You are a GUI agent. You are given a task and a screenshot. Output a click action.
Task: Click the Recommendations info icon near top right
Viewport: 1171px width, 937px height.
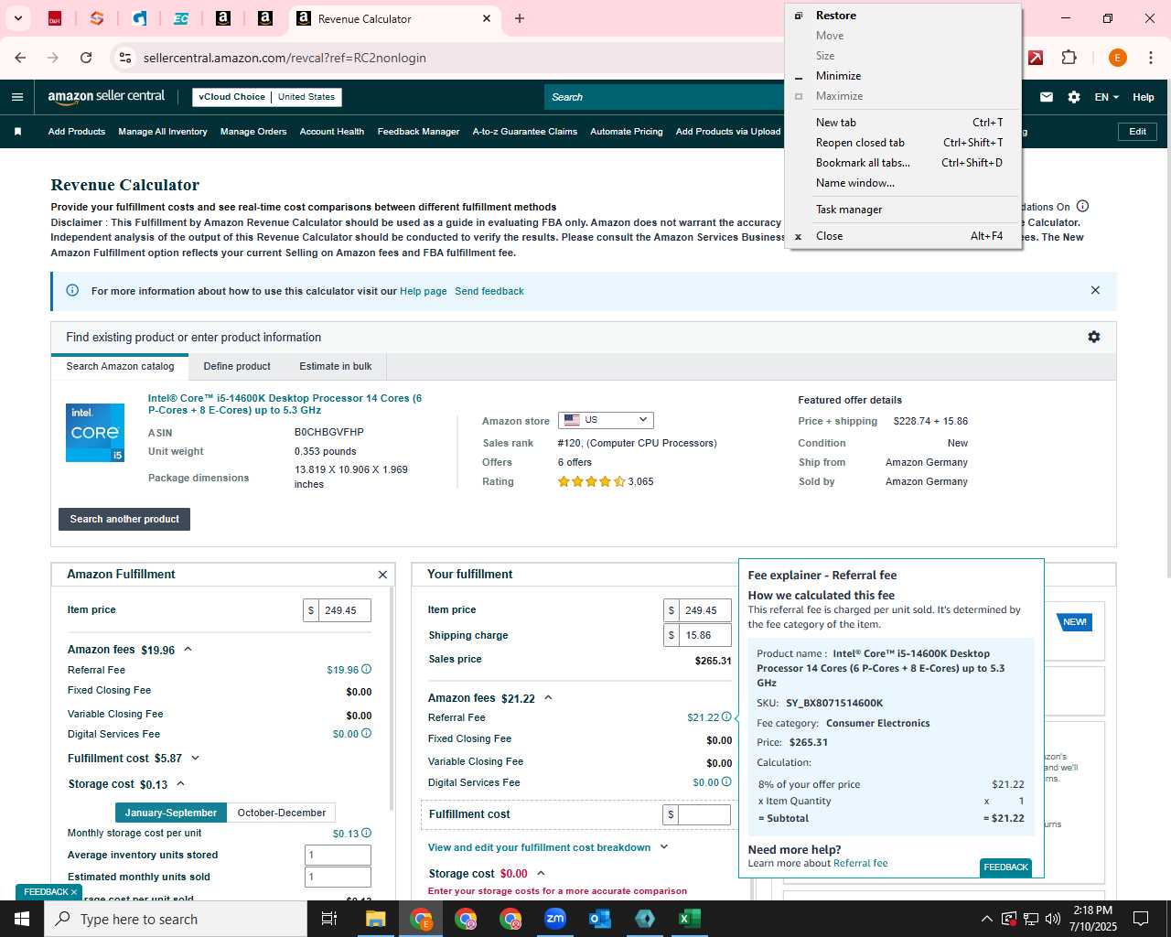point(1082,206)
